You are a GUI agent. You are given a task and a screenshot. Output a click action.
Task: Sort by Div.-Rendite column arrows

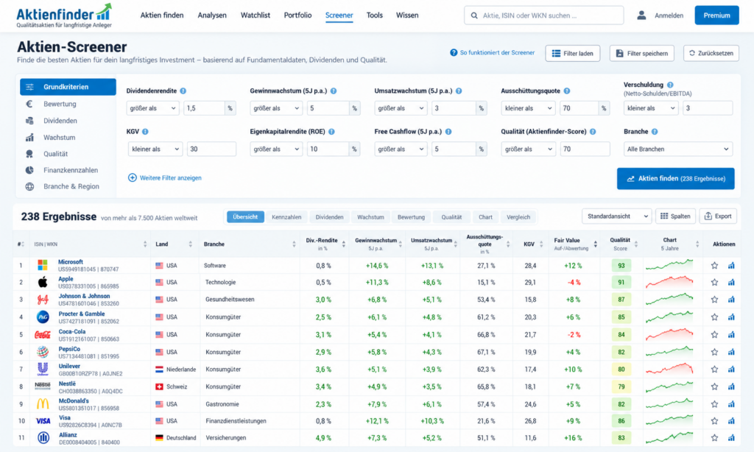coord(344,244)
